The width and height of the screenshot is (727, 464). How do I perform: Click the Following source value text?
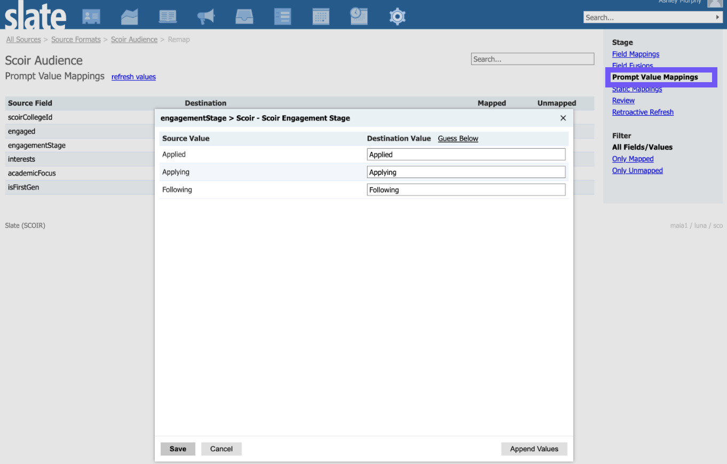pos(177,189)
